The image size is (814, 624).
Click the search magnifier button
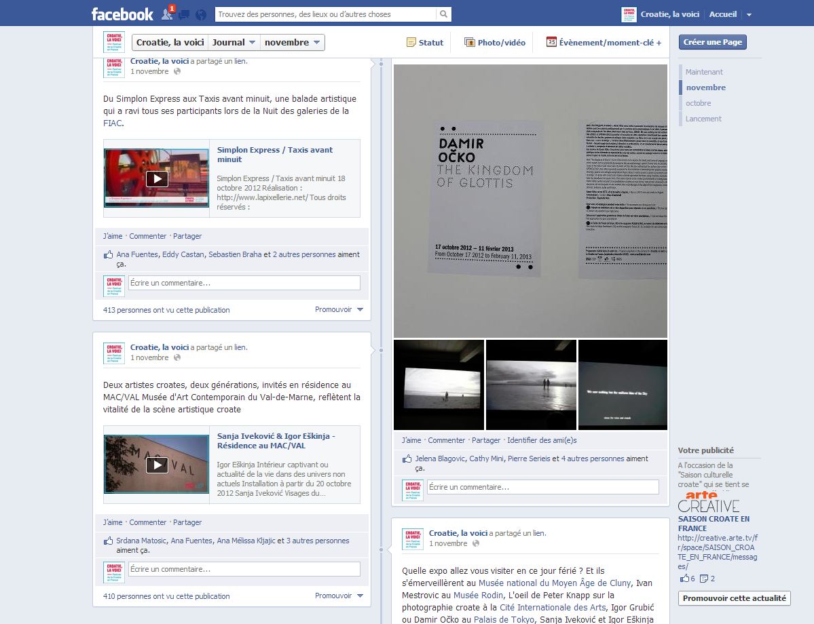[x=443, y=14]
